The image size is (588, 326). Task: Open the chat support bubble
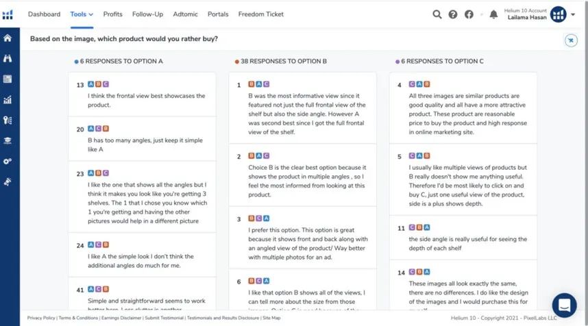pos(564,305)
